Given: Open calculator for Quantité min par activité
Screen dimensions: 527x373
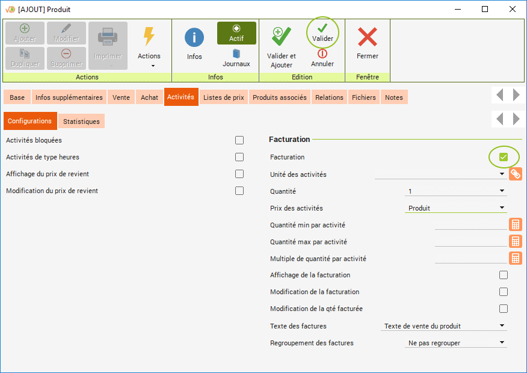Looking at the screenshot, I should 515,225.
